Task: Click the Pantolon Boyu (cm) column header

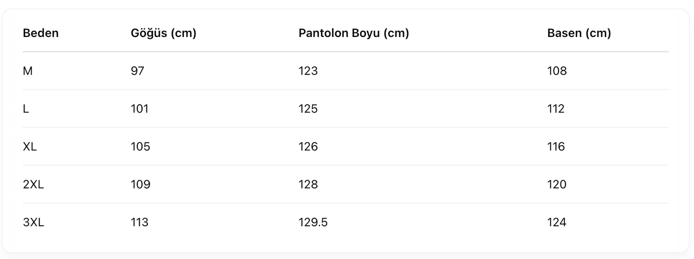Action: (353, 34)
